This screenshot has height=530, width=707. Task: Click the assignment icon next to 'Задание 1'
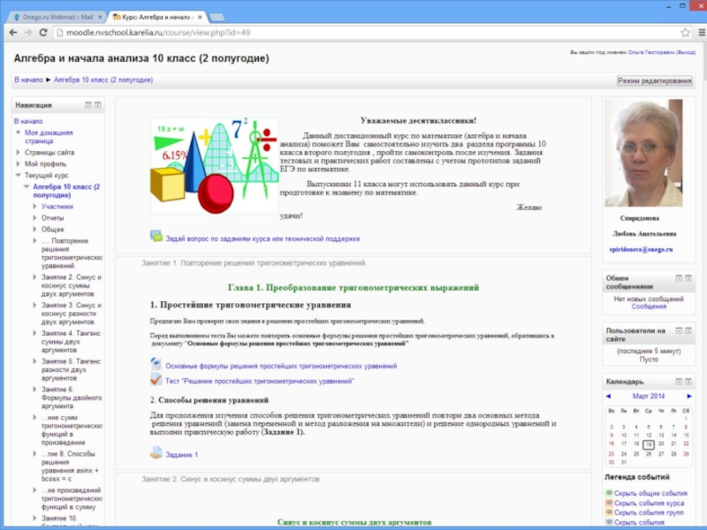(x=156, y=454)
